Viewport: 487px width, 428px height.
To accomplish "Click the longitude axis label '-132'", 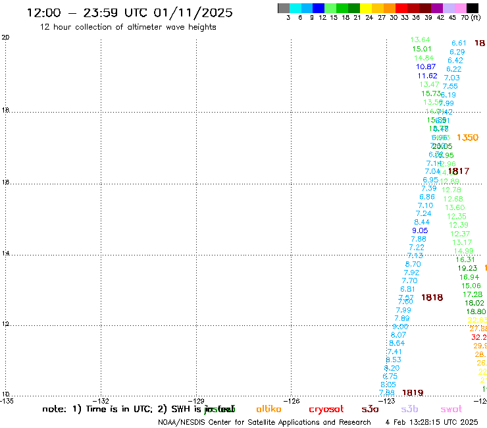I will point(102,401).
